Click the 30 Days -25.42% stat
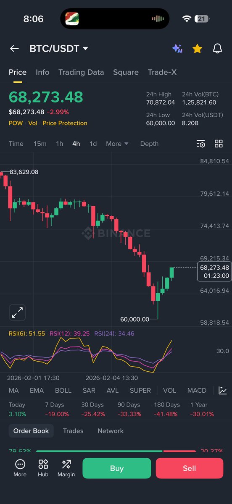This screenshot has width=232, height=504. pyautogui.click(x=92, y=409)
